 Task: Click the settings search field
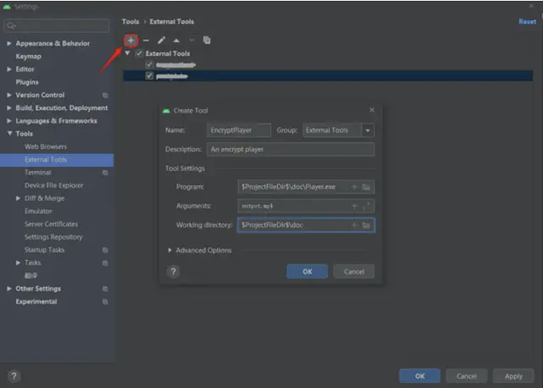pos(56,26)
